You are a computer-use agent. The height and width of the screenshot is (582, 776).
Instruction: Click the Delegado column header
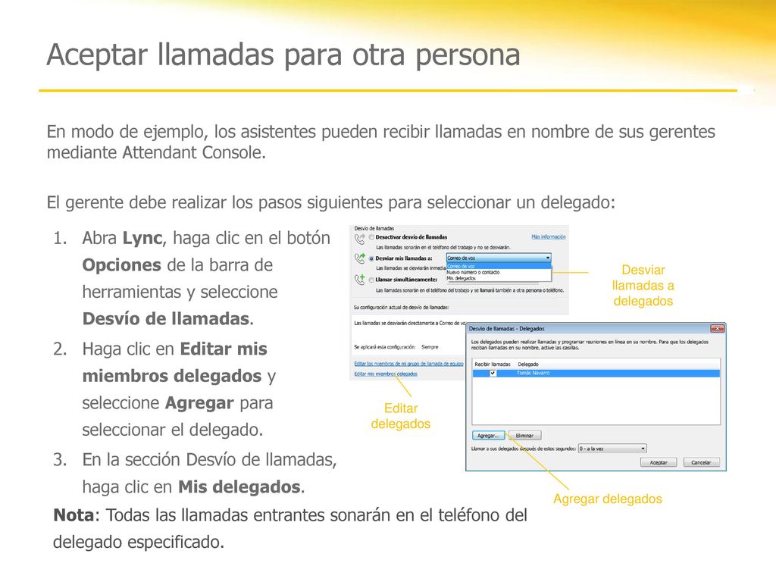point(528,364)
